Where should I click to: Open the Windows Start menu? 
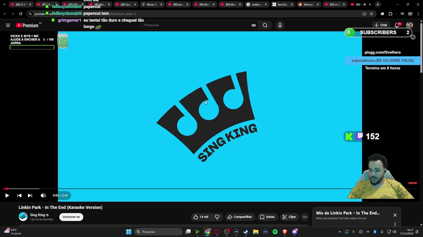click(x=129, y=232)
